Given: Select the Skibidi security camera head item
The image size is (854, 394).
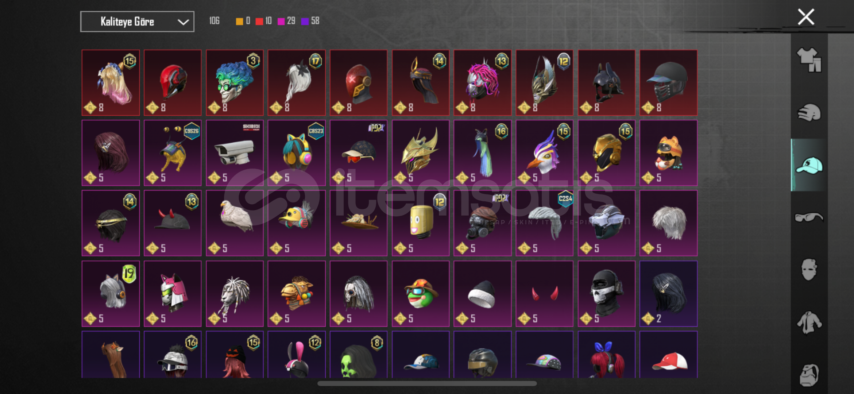Looking at the screenshot, I should pos(235,153).
